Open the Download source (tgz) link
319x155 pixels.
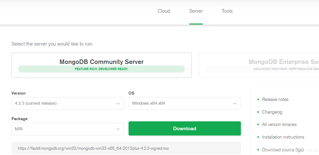click(x=283, y=150)
